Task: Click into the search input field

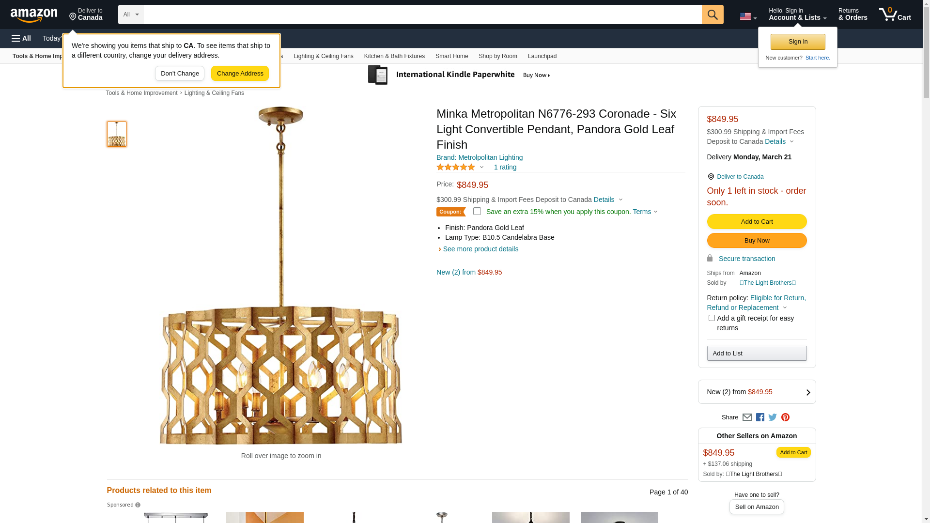Action: pos(422,15)
